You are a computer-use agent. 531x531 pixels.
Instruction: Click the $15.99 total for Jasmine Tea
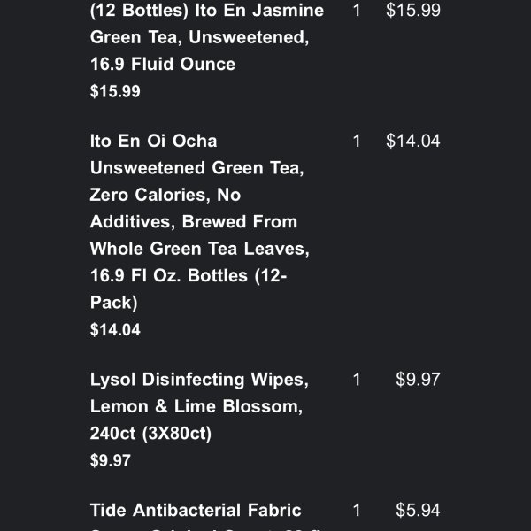pos(413,10)
